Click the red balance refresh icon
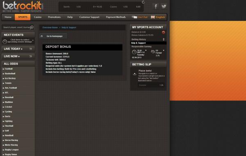Screen dimensions: 246x156 click(x=164, y=32)
